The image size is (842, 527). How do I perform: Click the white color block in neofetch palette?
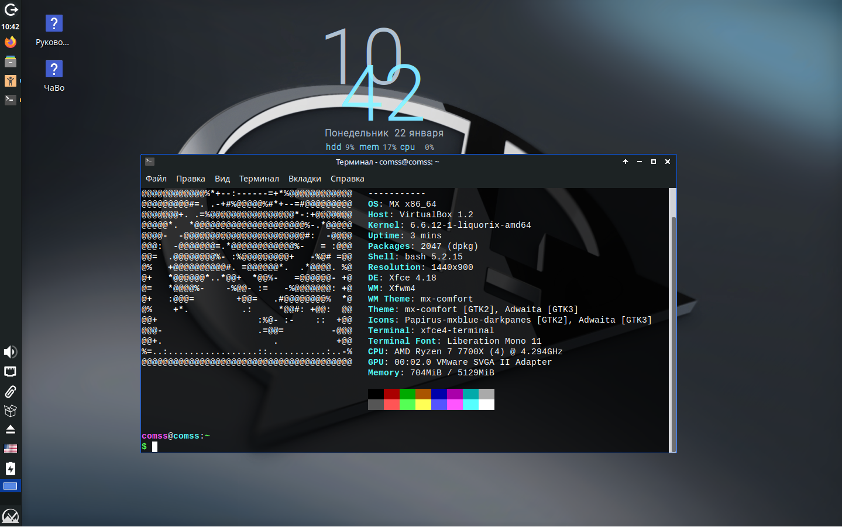coord(486,405)
